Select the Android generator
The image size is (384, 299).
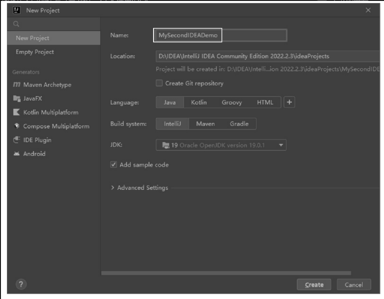[x=29, y=154]
